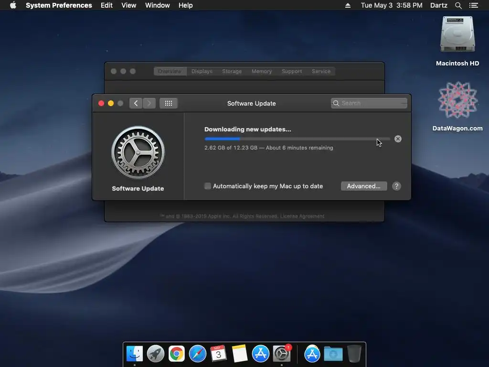Image resolution: width=489 pixels, height=367 pixels.
Task: Switch to Overview tab in About This Mac
Action: (170, 71)
